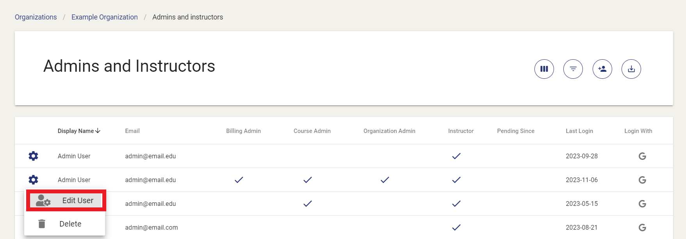Click the admin@email.com email cell
This screenshot has width=686, height=239.
point(152,227)
